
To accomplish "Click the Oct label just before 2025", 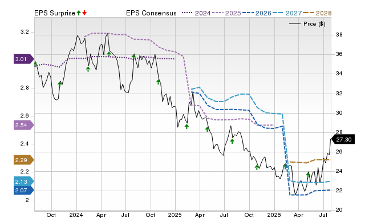I will (151, 215).
